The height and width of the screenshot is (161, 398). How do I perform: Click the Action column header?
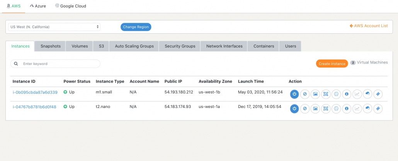coord(295,81)
